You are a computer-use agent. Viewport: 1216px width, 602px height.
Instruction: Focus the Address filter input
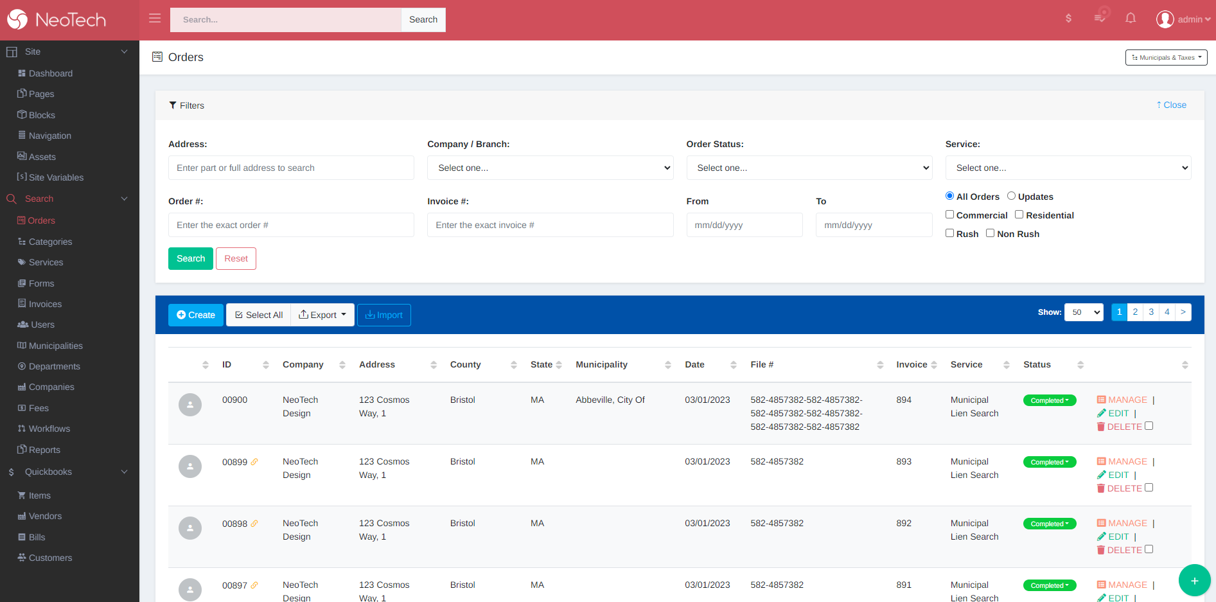291,168
